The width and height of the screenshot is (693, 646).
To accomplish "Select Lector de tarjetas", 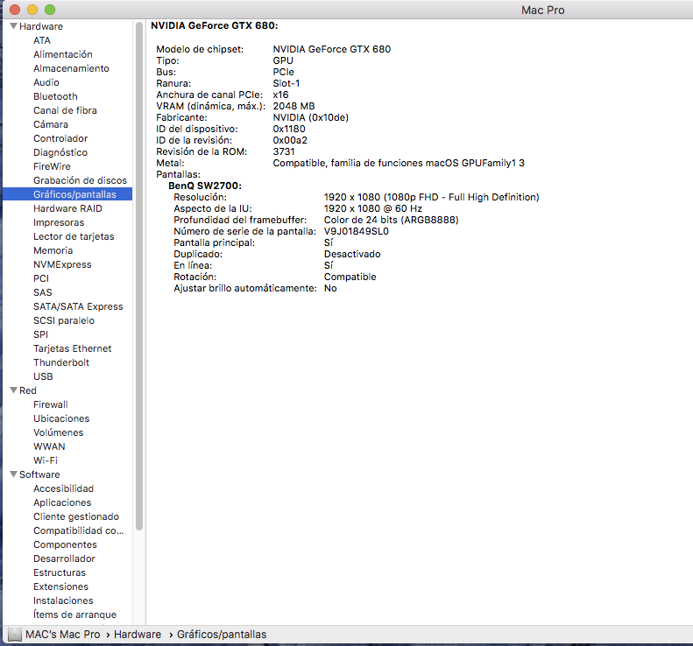I will [74, 236].
